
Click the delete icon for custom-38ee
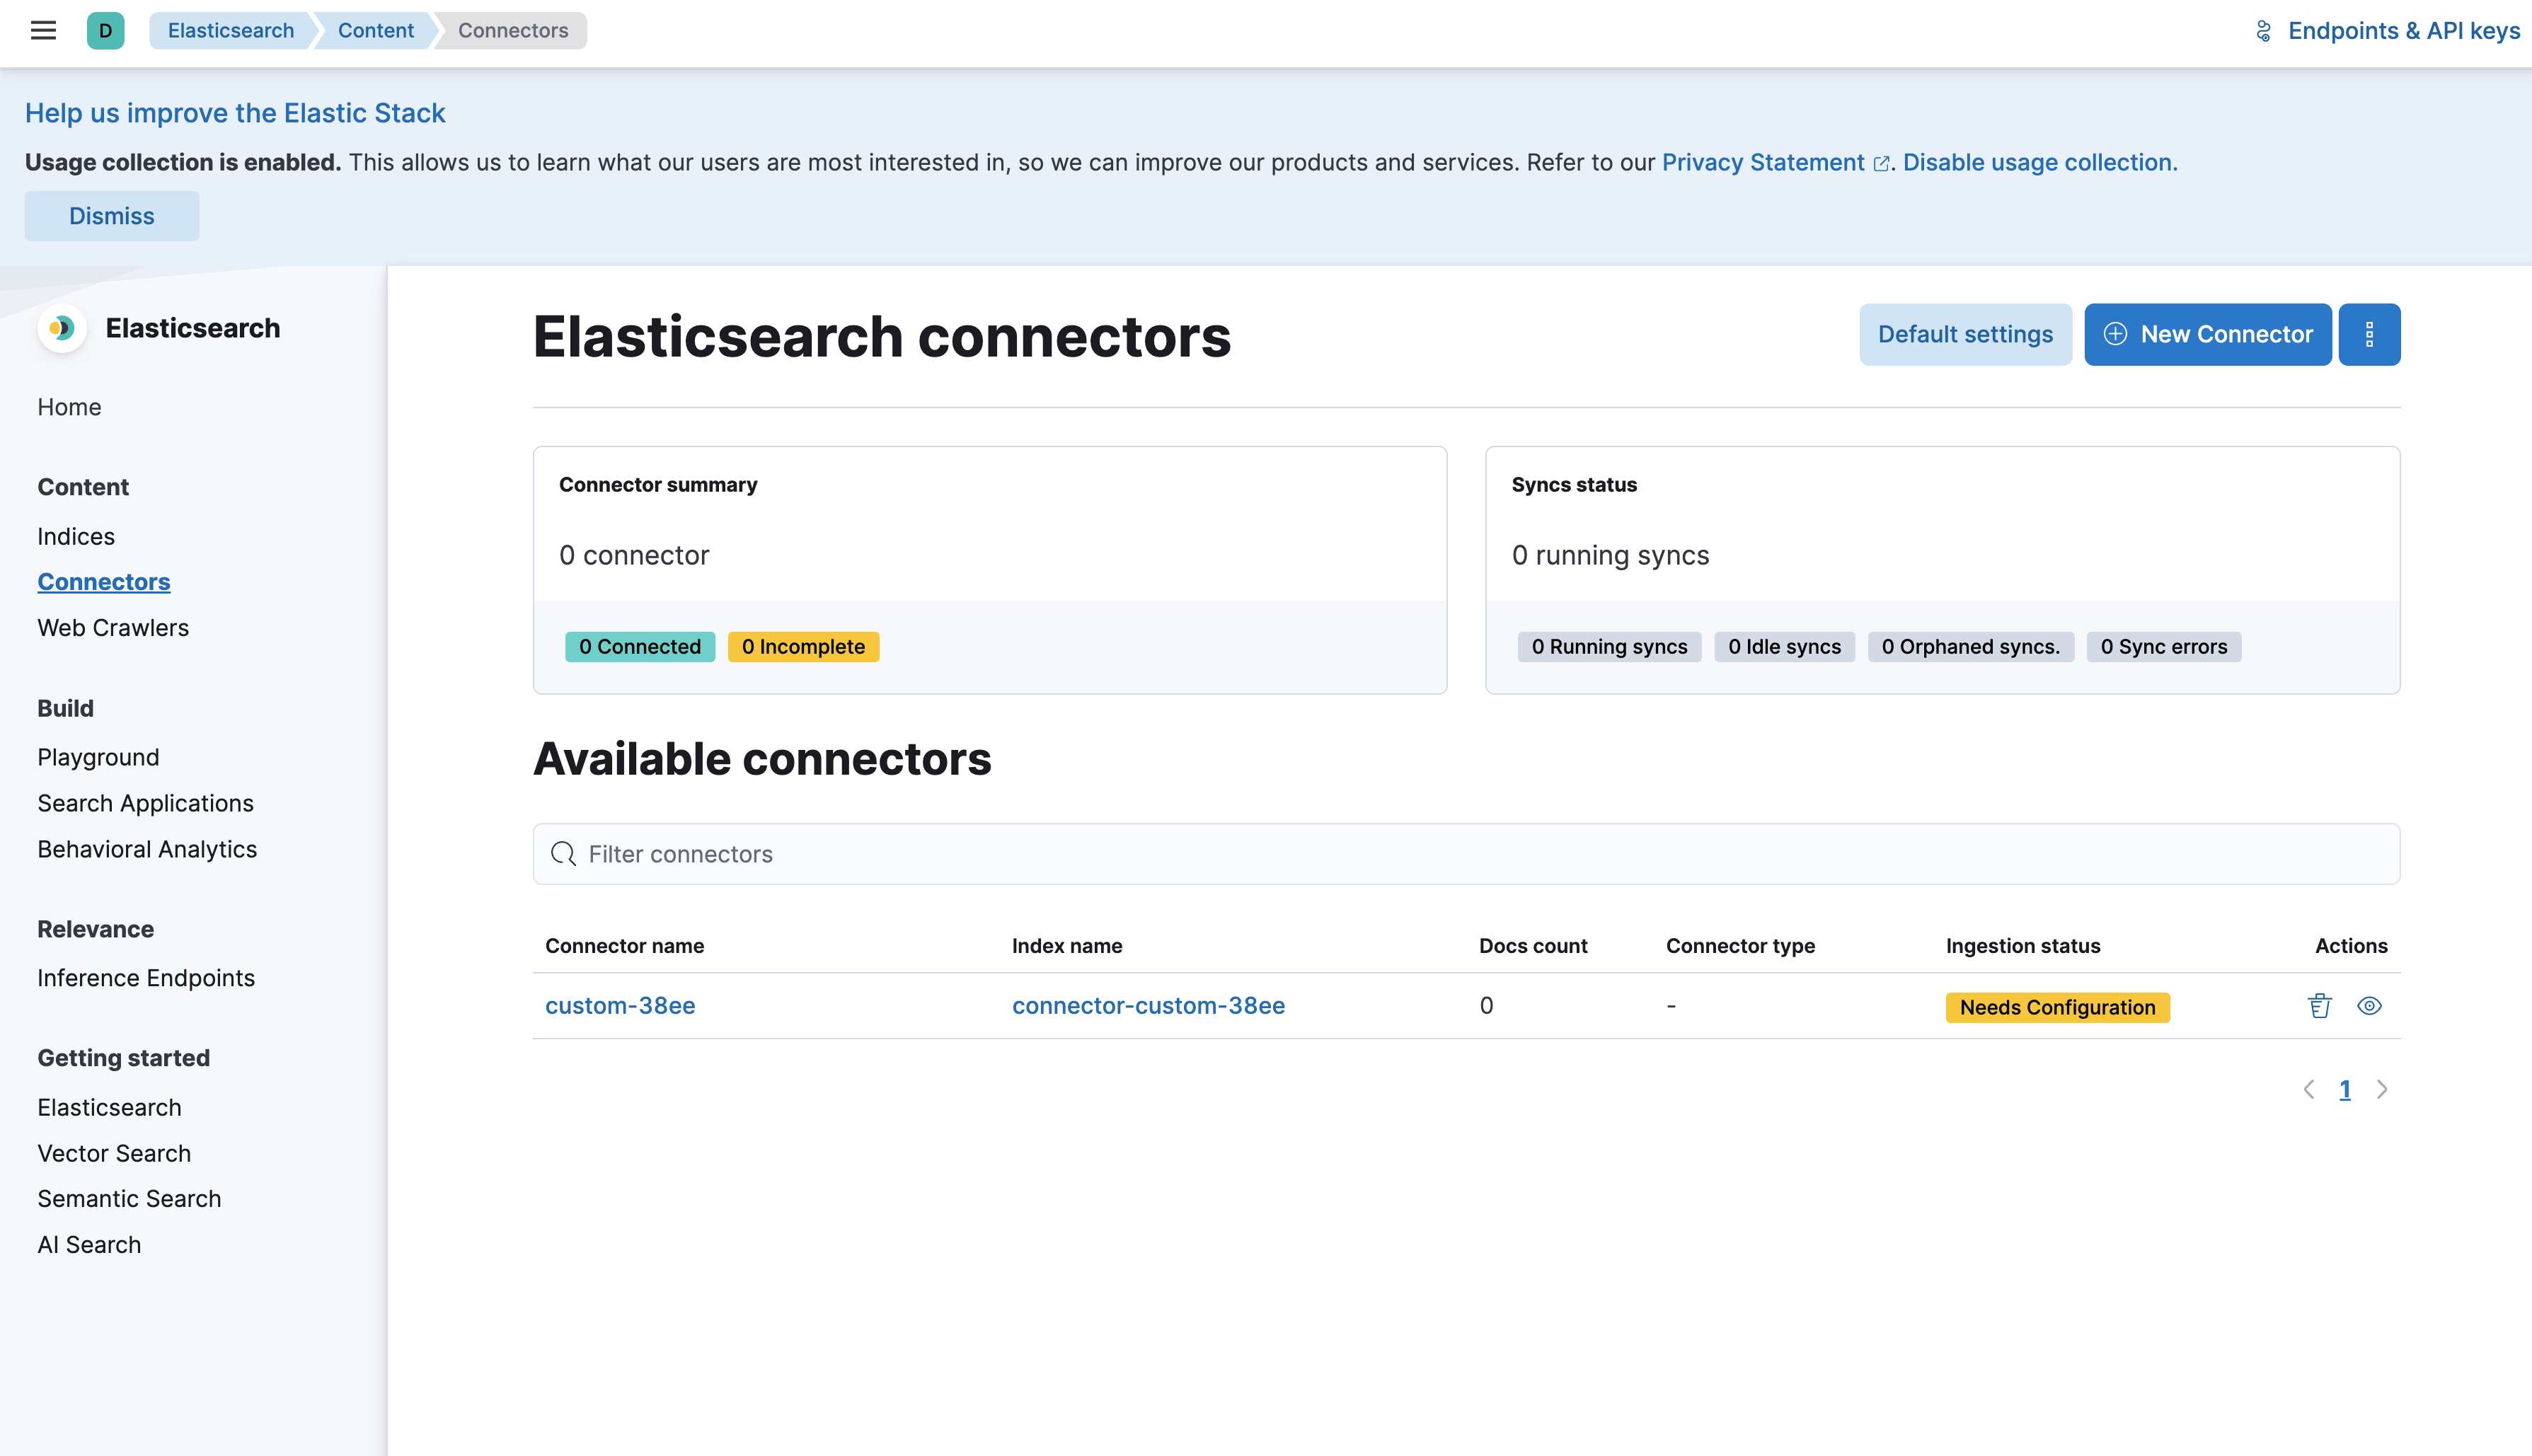[2320, 1005]
